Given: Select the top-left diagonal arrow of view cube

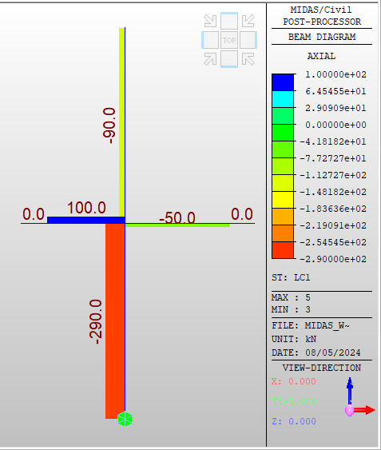Looking at the screenshot, I should pos(210,21).
